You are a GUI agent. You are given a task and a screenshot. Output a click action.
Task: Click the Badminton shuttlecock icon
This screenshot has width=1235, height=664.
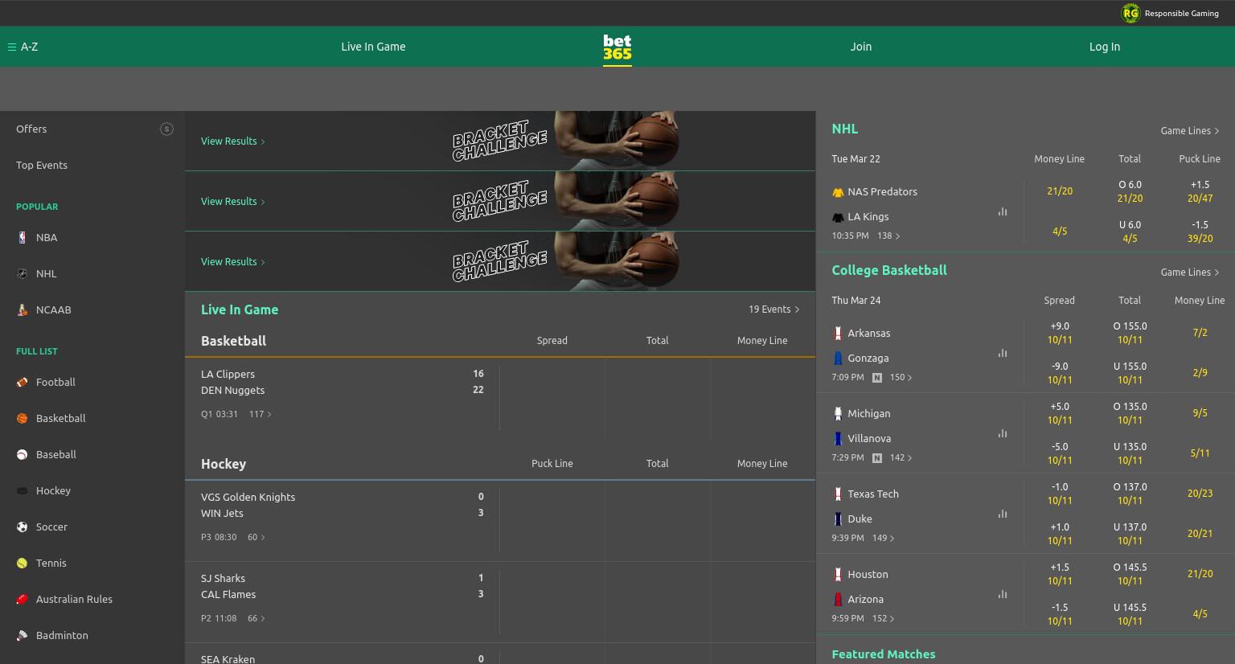click(23, 636)
